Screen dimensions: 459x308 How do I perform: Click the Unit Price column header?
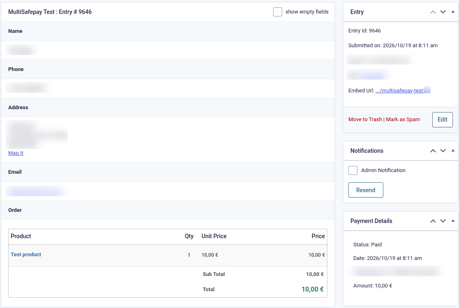[x=214, y=236]
